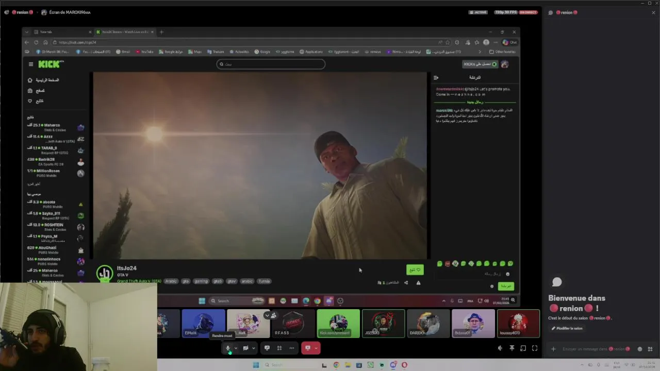660x371 pixels.
Task: Click Grand Theft Auto V category link
Action: tap(139, 281)
